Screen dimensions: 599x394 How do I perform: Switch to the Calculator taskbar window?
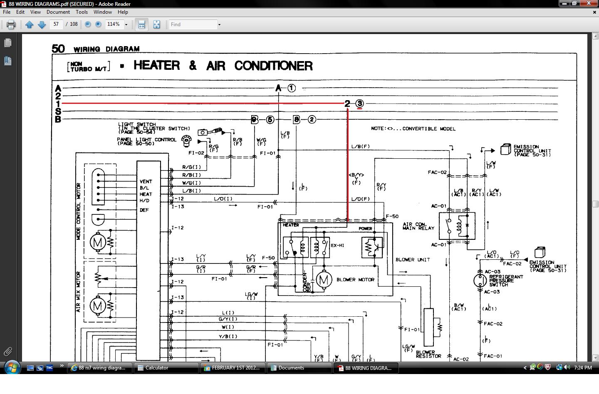click(x=166, y=368)
